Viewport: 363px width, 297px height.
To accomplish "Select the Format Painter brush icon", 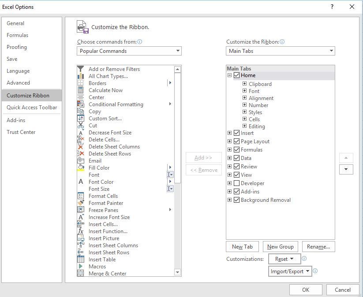I will coord(81,203).
